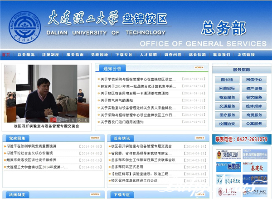The width and height of the screenshot is (272, 199).
Task: Click the 校园治安 service button
Action: (x=227, y=124)
